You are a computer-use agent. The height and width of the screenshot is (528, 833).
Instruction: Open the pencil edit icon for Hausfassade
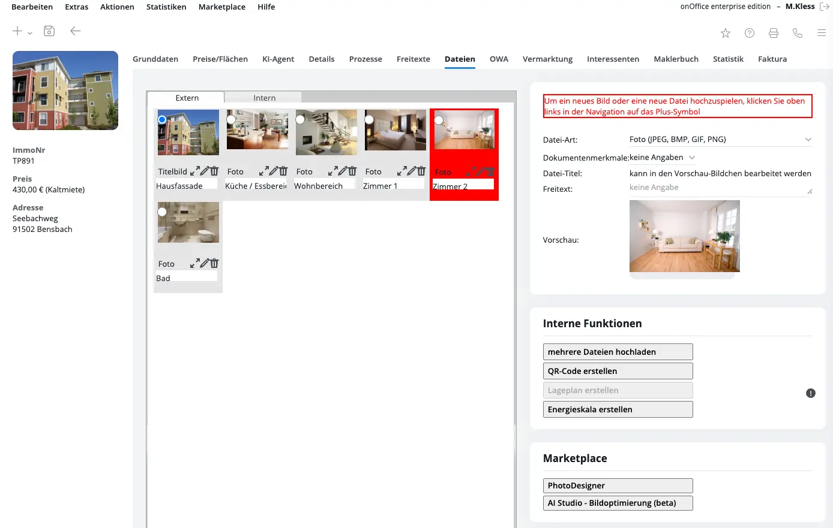(204, 172)
